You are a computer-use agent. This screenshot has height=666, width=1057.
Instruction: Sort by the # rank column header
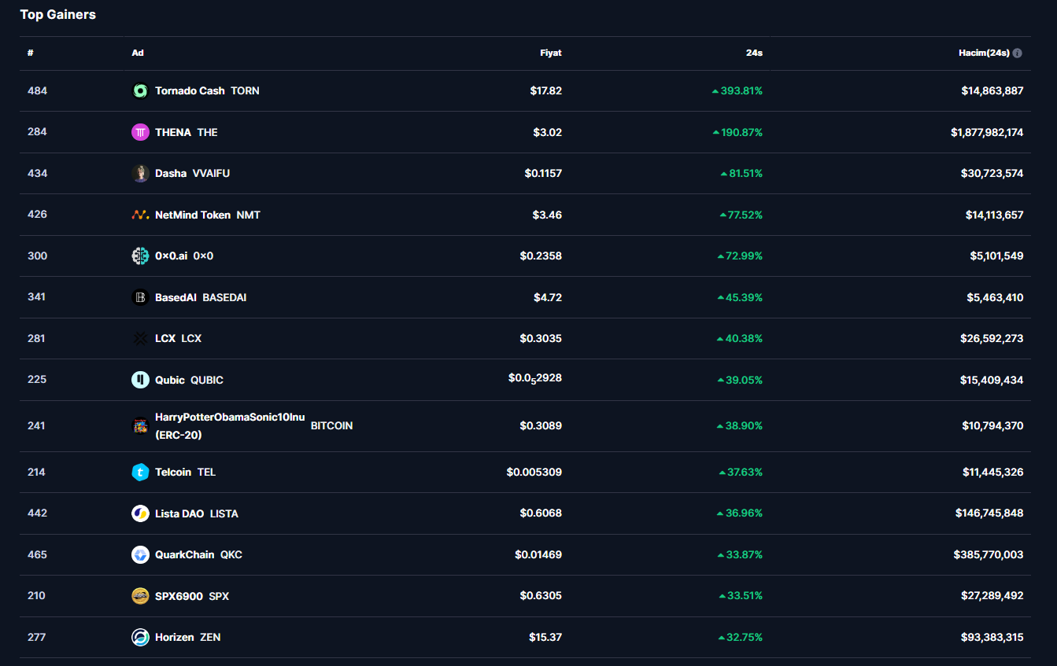pos(31,53)
